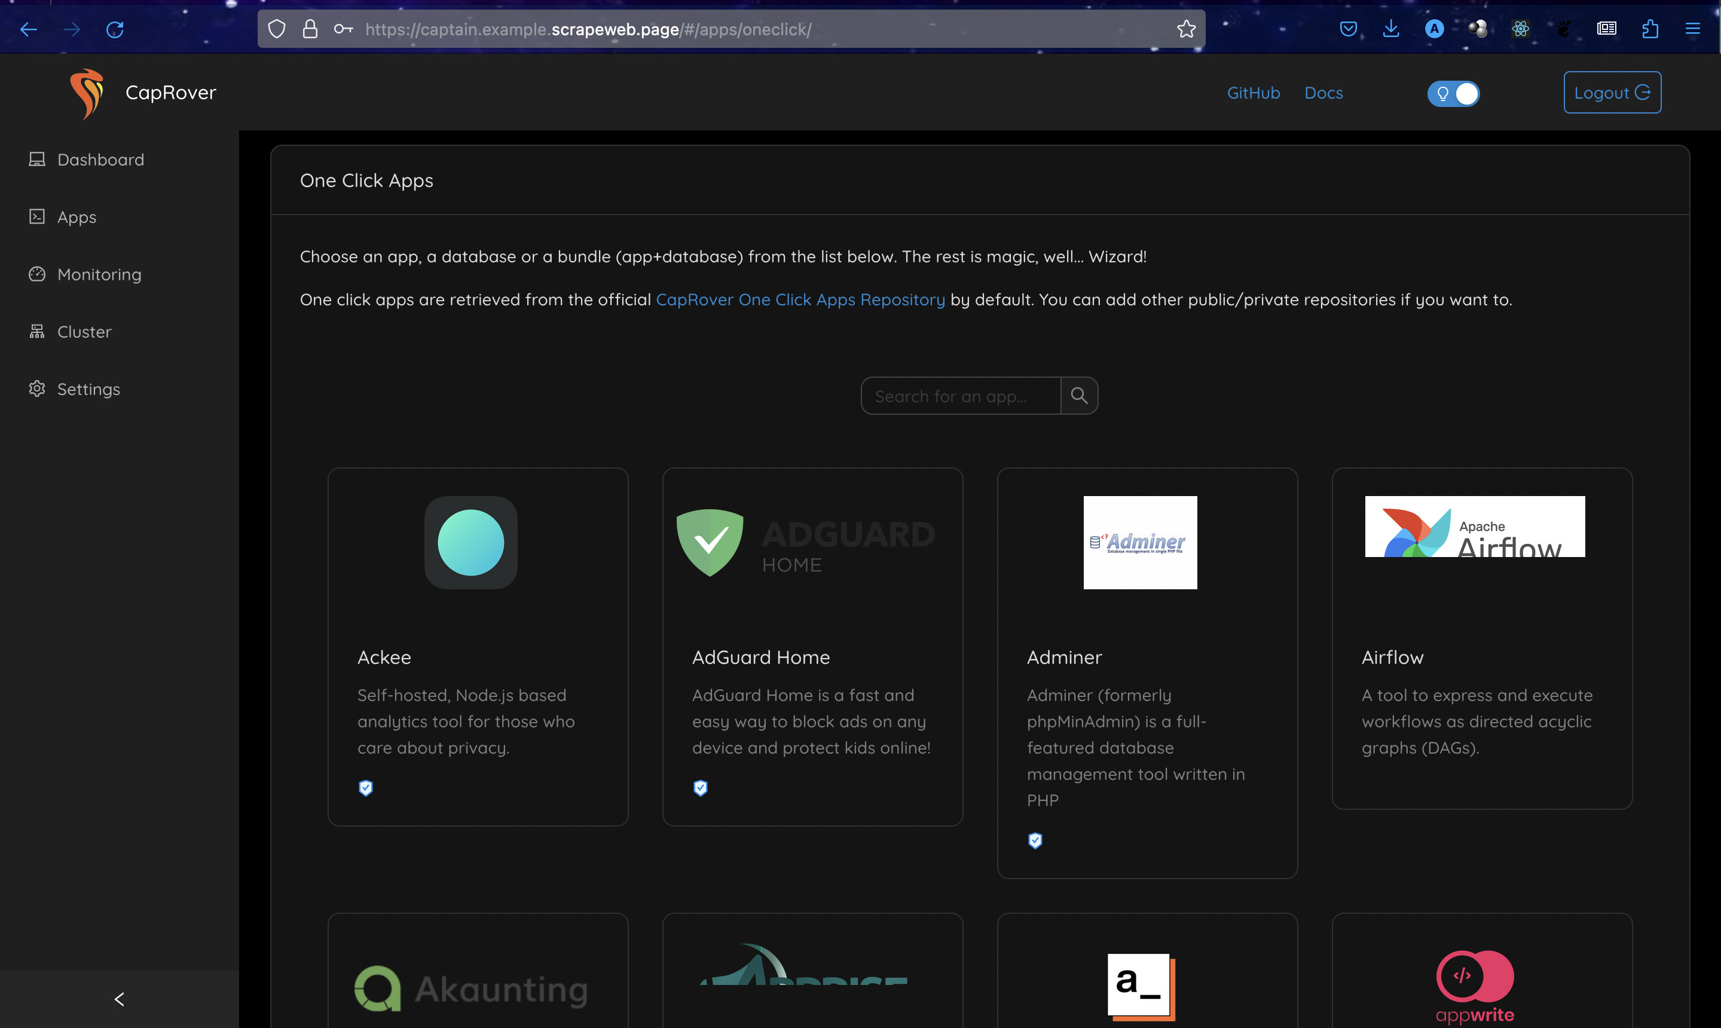
Task: Click the official badge on Ackee card
Action: (x=366, y=788)
